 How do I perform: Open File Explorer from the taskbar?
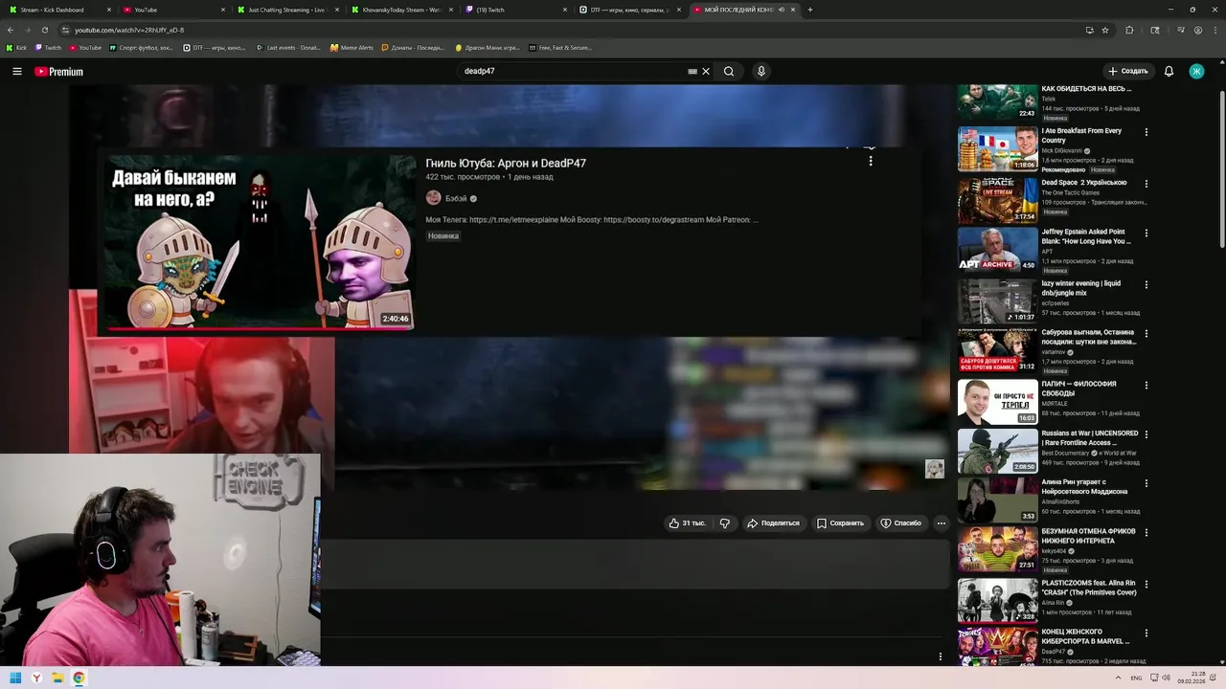[57, 678]
